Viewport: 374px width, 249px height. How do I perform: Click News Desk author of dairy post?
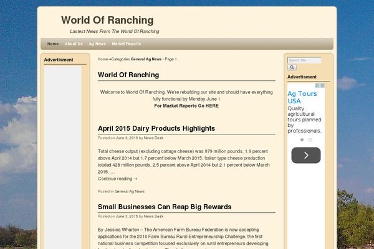tap(153, 138)
